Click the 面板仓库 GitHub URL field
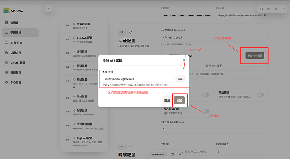 tap(241, 16)
